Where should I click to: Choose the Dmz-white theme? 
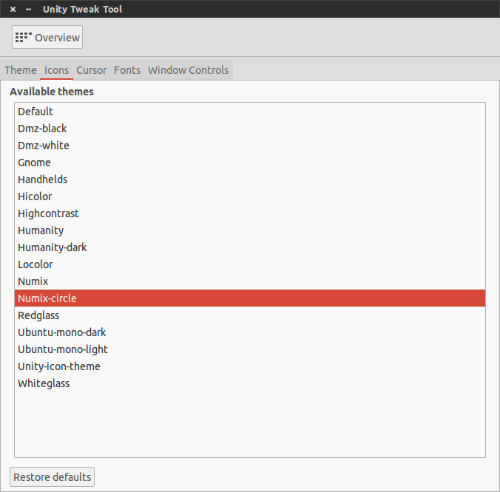coord(250,146)
